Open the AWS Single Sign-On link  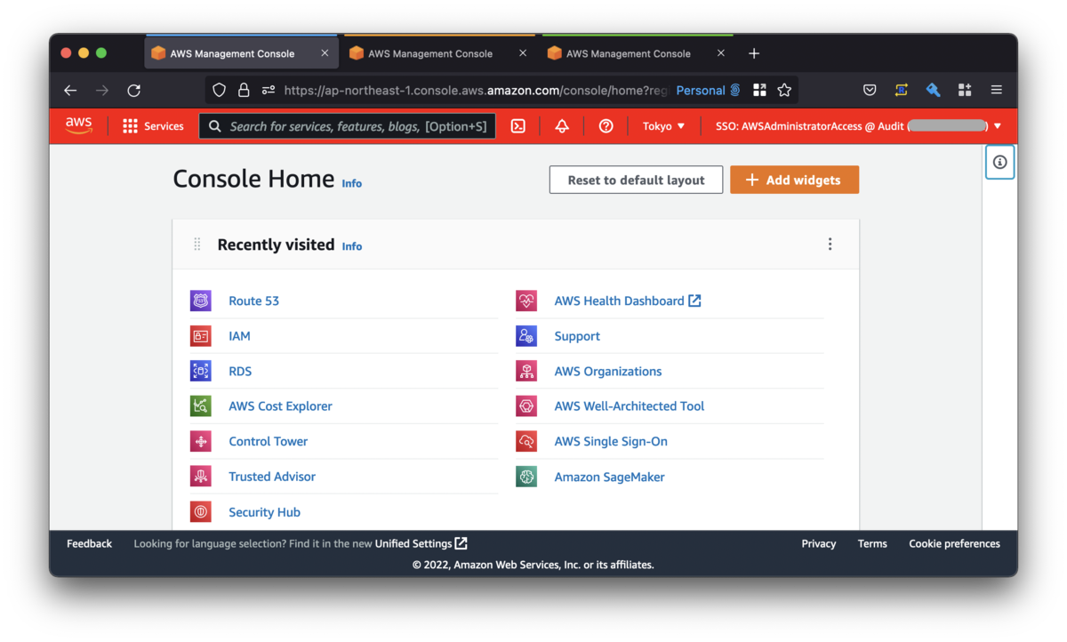click(611, 441)
